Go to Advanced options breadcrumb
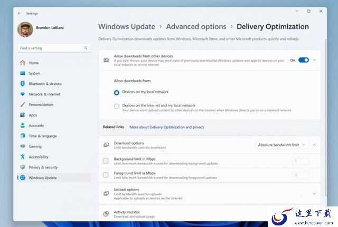The height and width of the screenshot is (227, 338). [x=196, y=26]
